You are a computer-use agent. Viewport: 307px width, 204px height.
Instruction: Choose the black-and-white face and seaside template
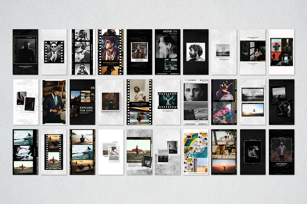pyautogui.click(x=196, y=102)
